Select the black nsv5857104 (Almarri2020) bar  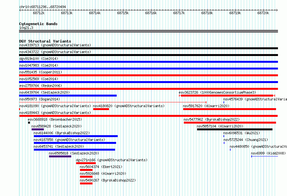[x=235, y=129]
